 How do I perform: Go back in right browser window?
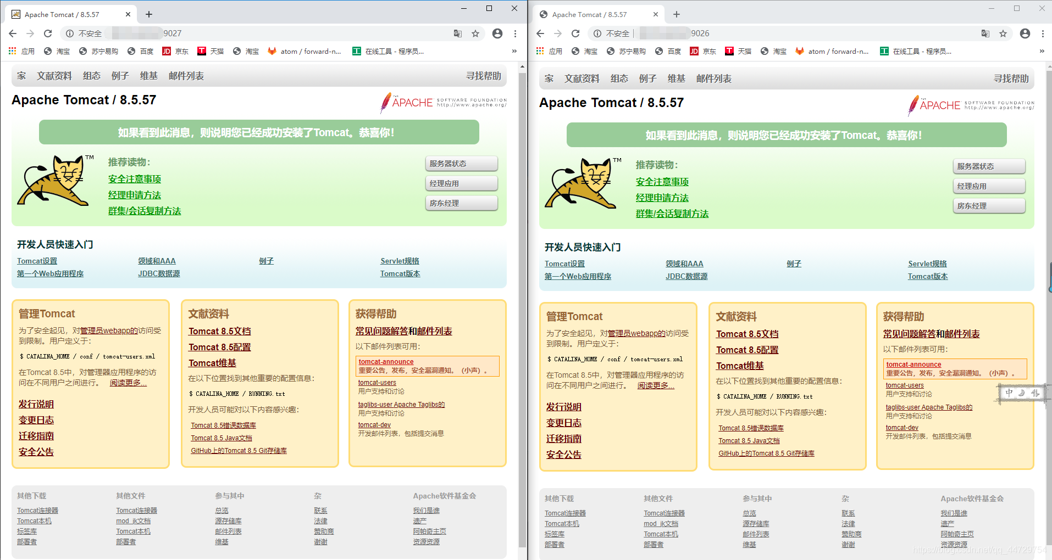(x=540, y=33)
